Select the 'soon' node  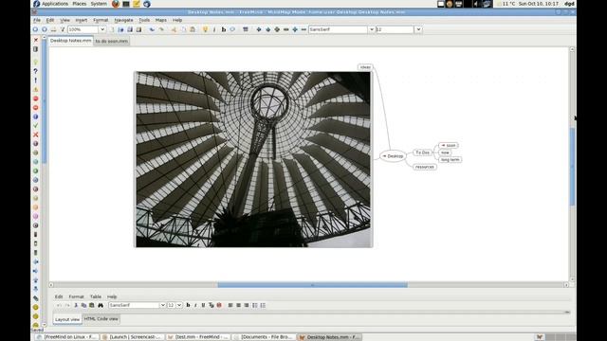[x=449, y=145]
